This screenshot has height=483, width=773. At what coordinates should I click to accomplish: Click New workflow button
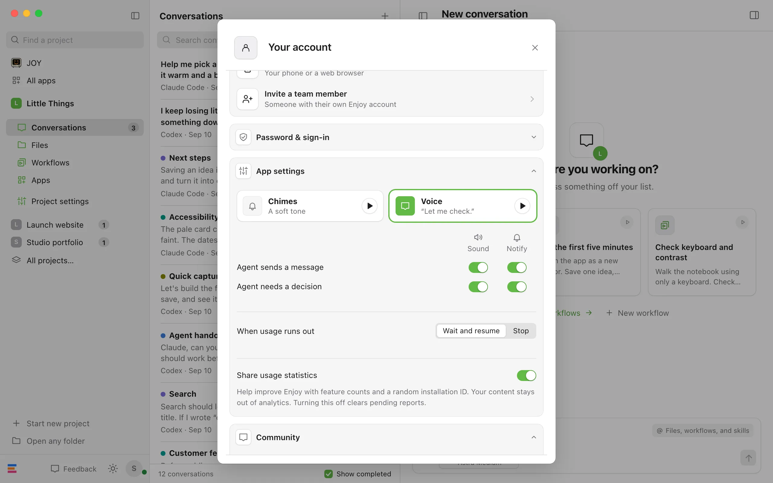[637, 313]
